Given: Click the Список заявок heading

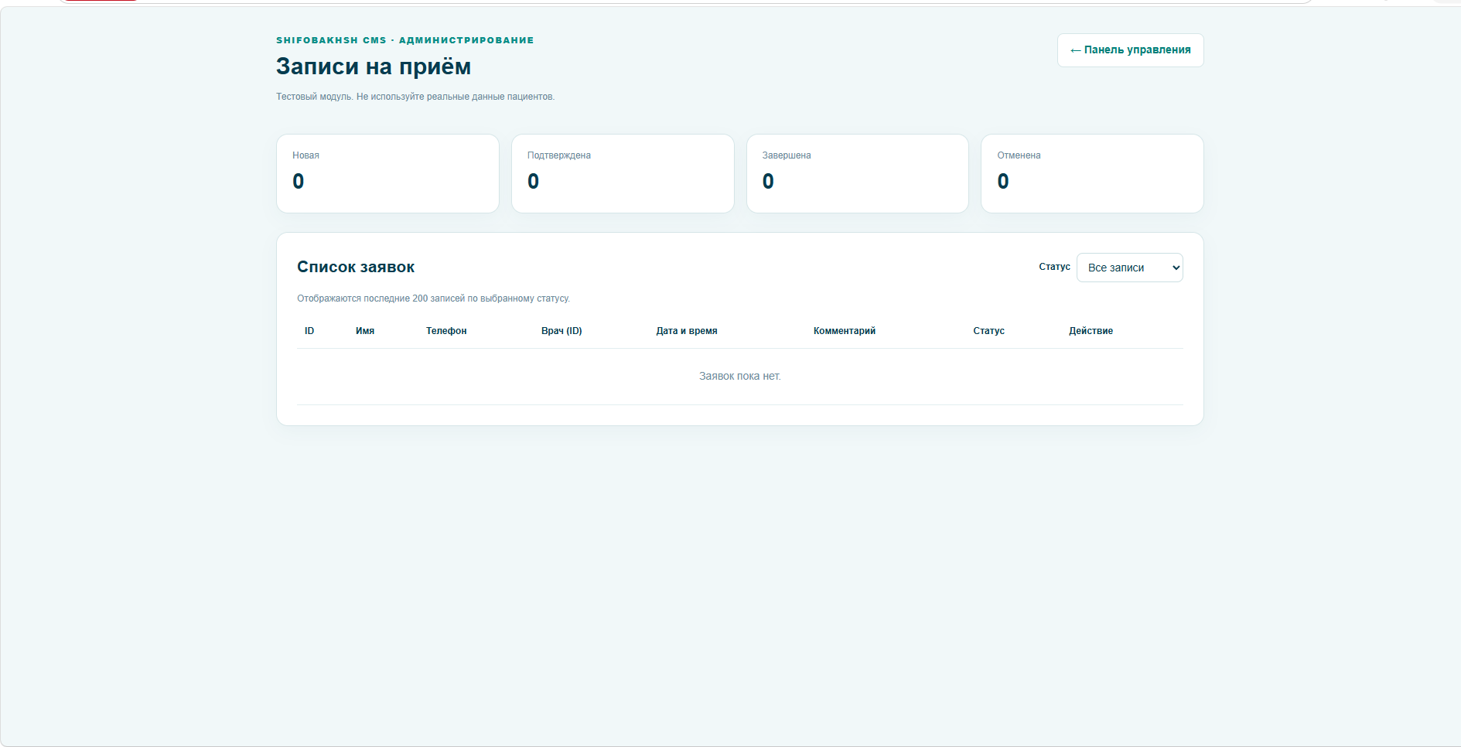Looking at the screenshot, I should tap(356, 267).
